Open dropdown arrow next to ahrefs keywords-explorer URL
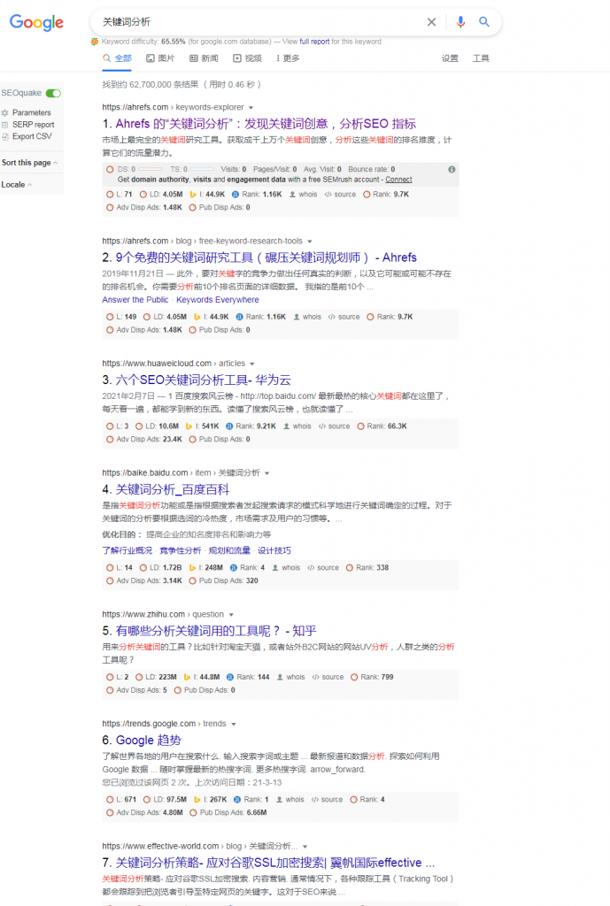Screen dimensions: 610x906 coord(251,107)
